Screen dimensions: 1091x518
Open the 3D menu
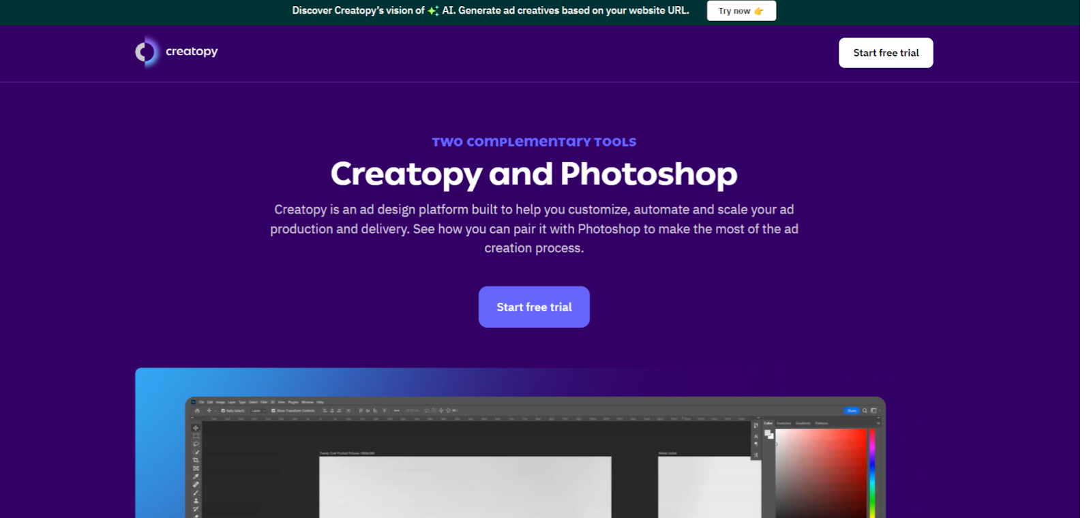(x=273, y=402)
